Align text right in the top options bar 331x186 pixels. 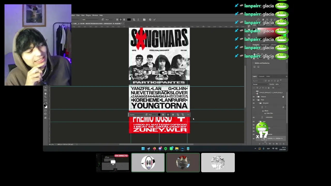(124, 20)
